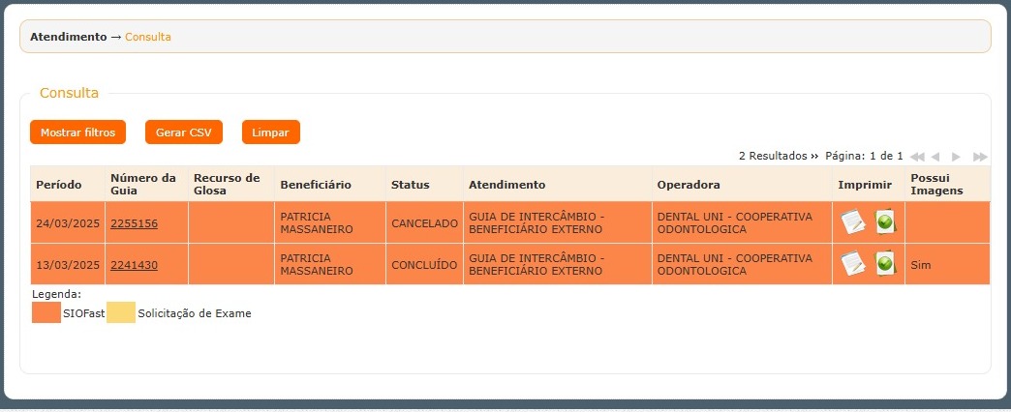Click the 2 Resultados counter text
This screenshot has height=412, width=1011.
click(773, 156)
